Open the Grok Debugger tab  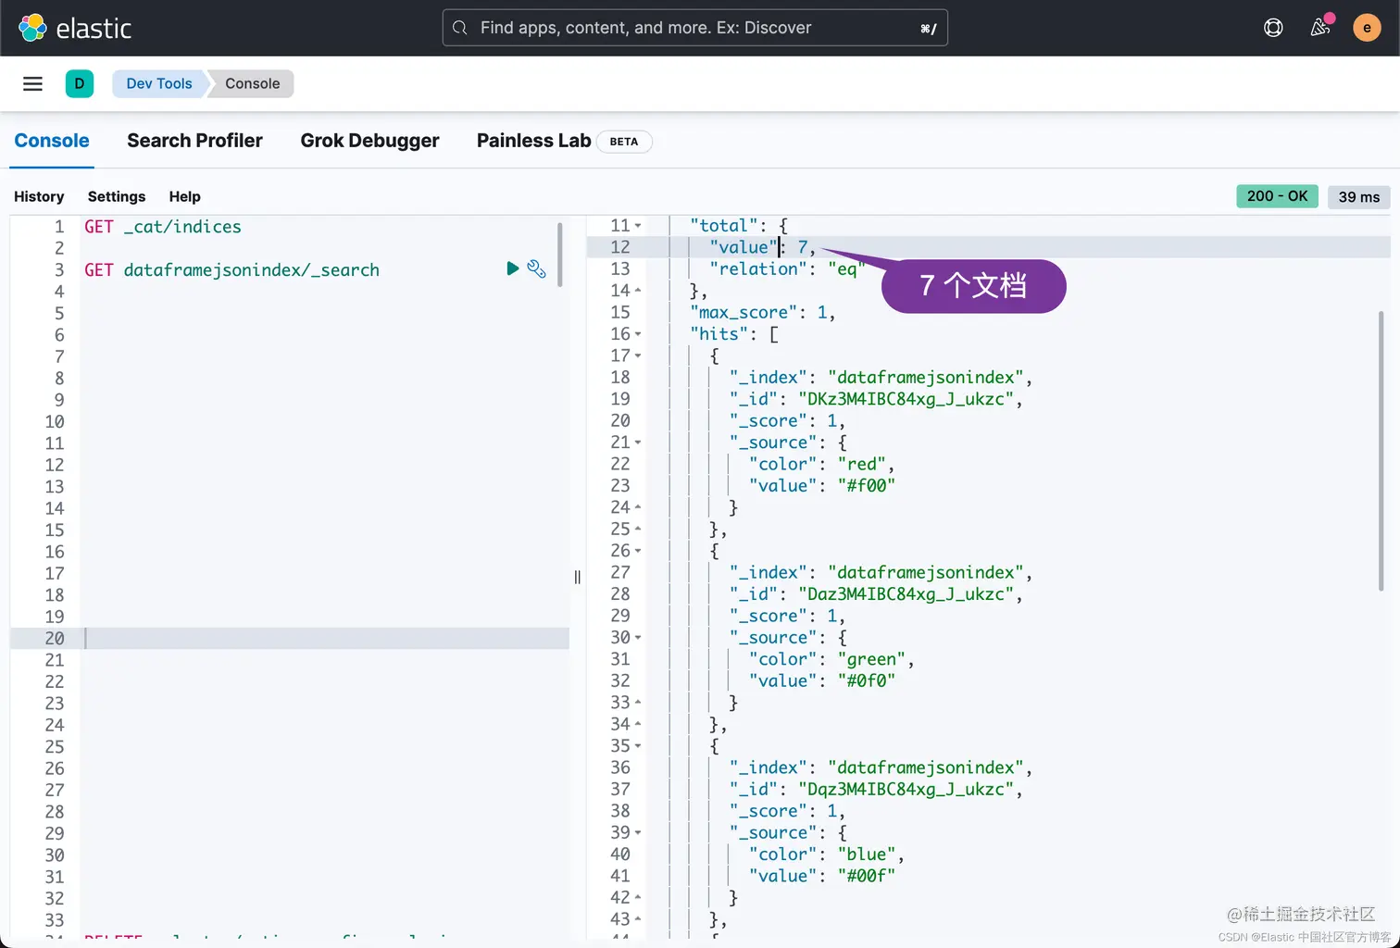coord(369,141)
